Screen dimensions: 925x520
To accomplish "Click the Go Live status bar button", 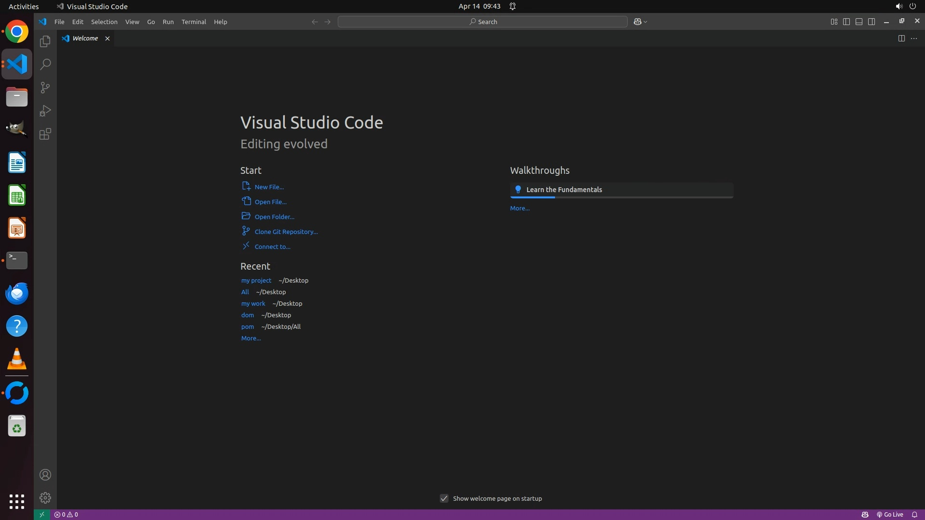I will click(x=890, y=515).
